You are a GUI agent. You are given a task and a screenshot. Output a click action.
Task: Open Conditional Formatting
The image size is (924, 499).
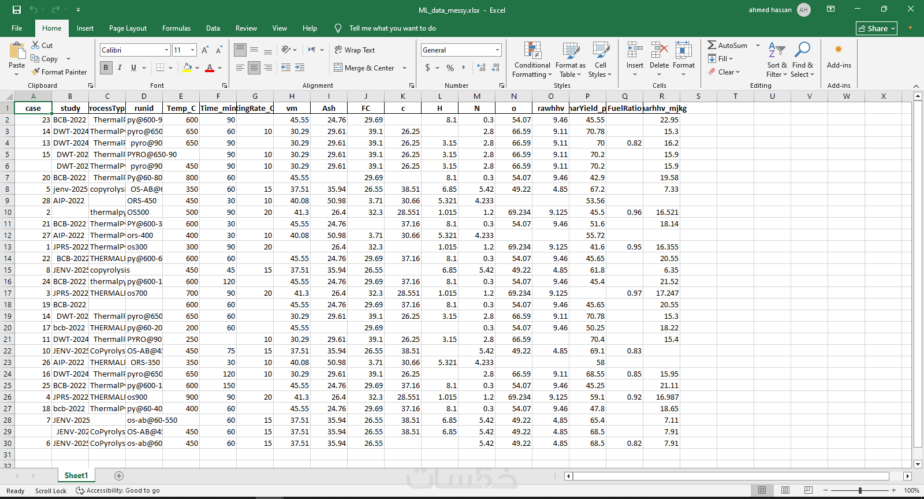pyautogui.click(x=532, y=59)
